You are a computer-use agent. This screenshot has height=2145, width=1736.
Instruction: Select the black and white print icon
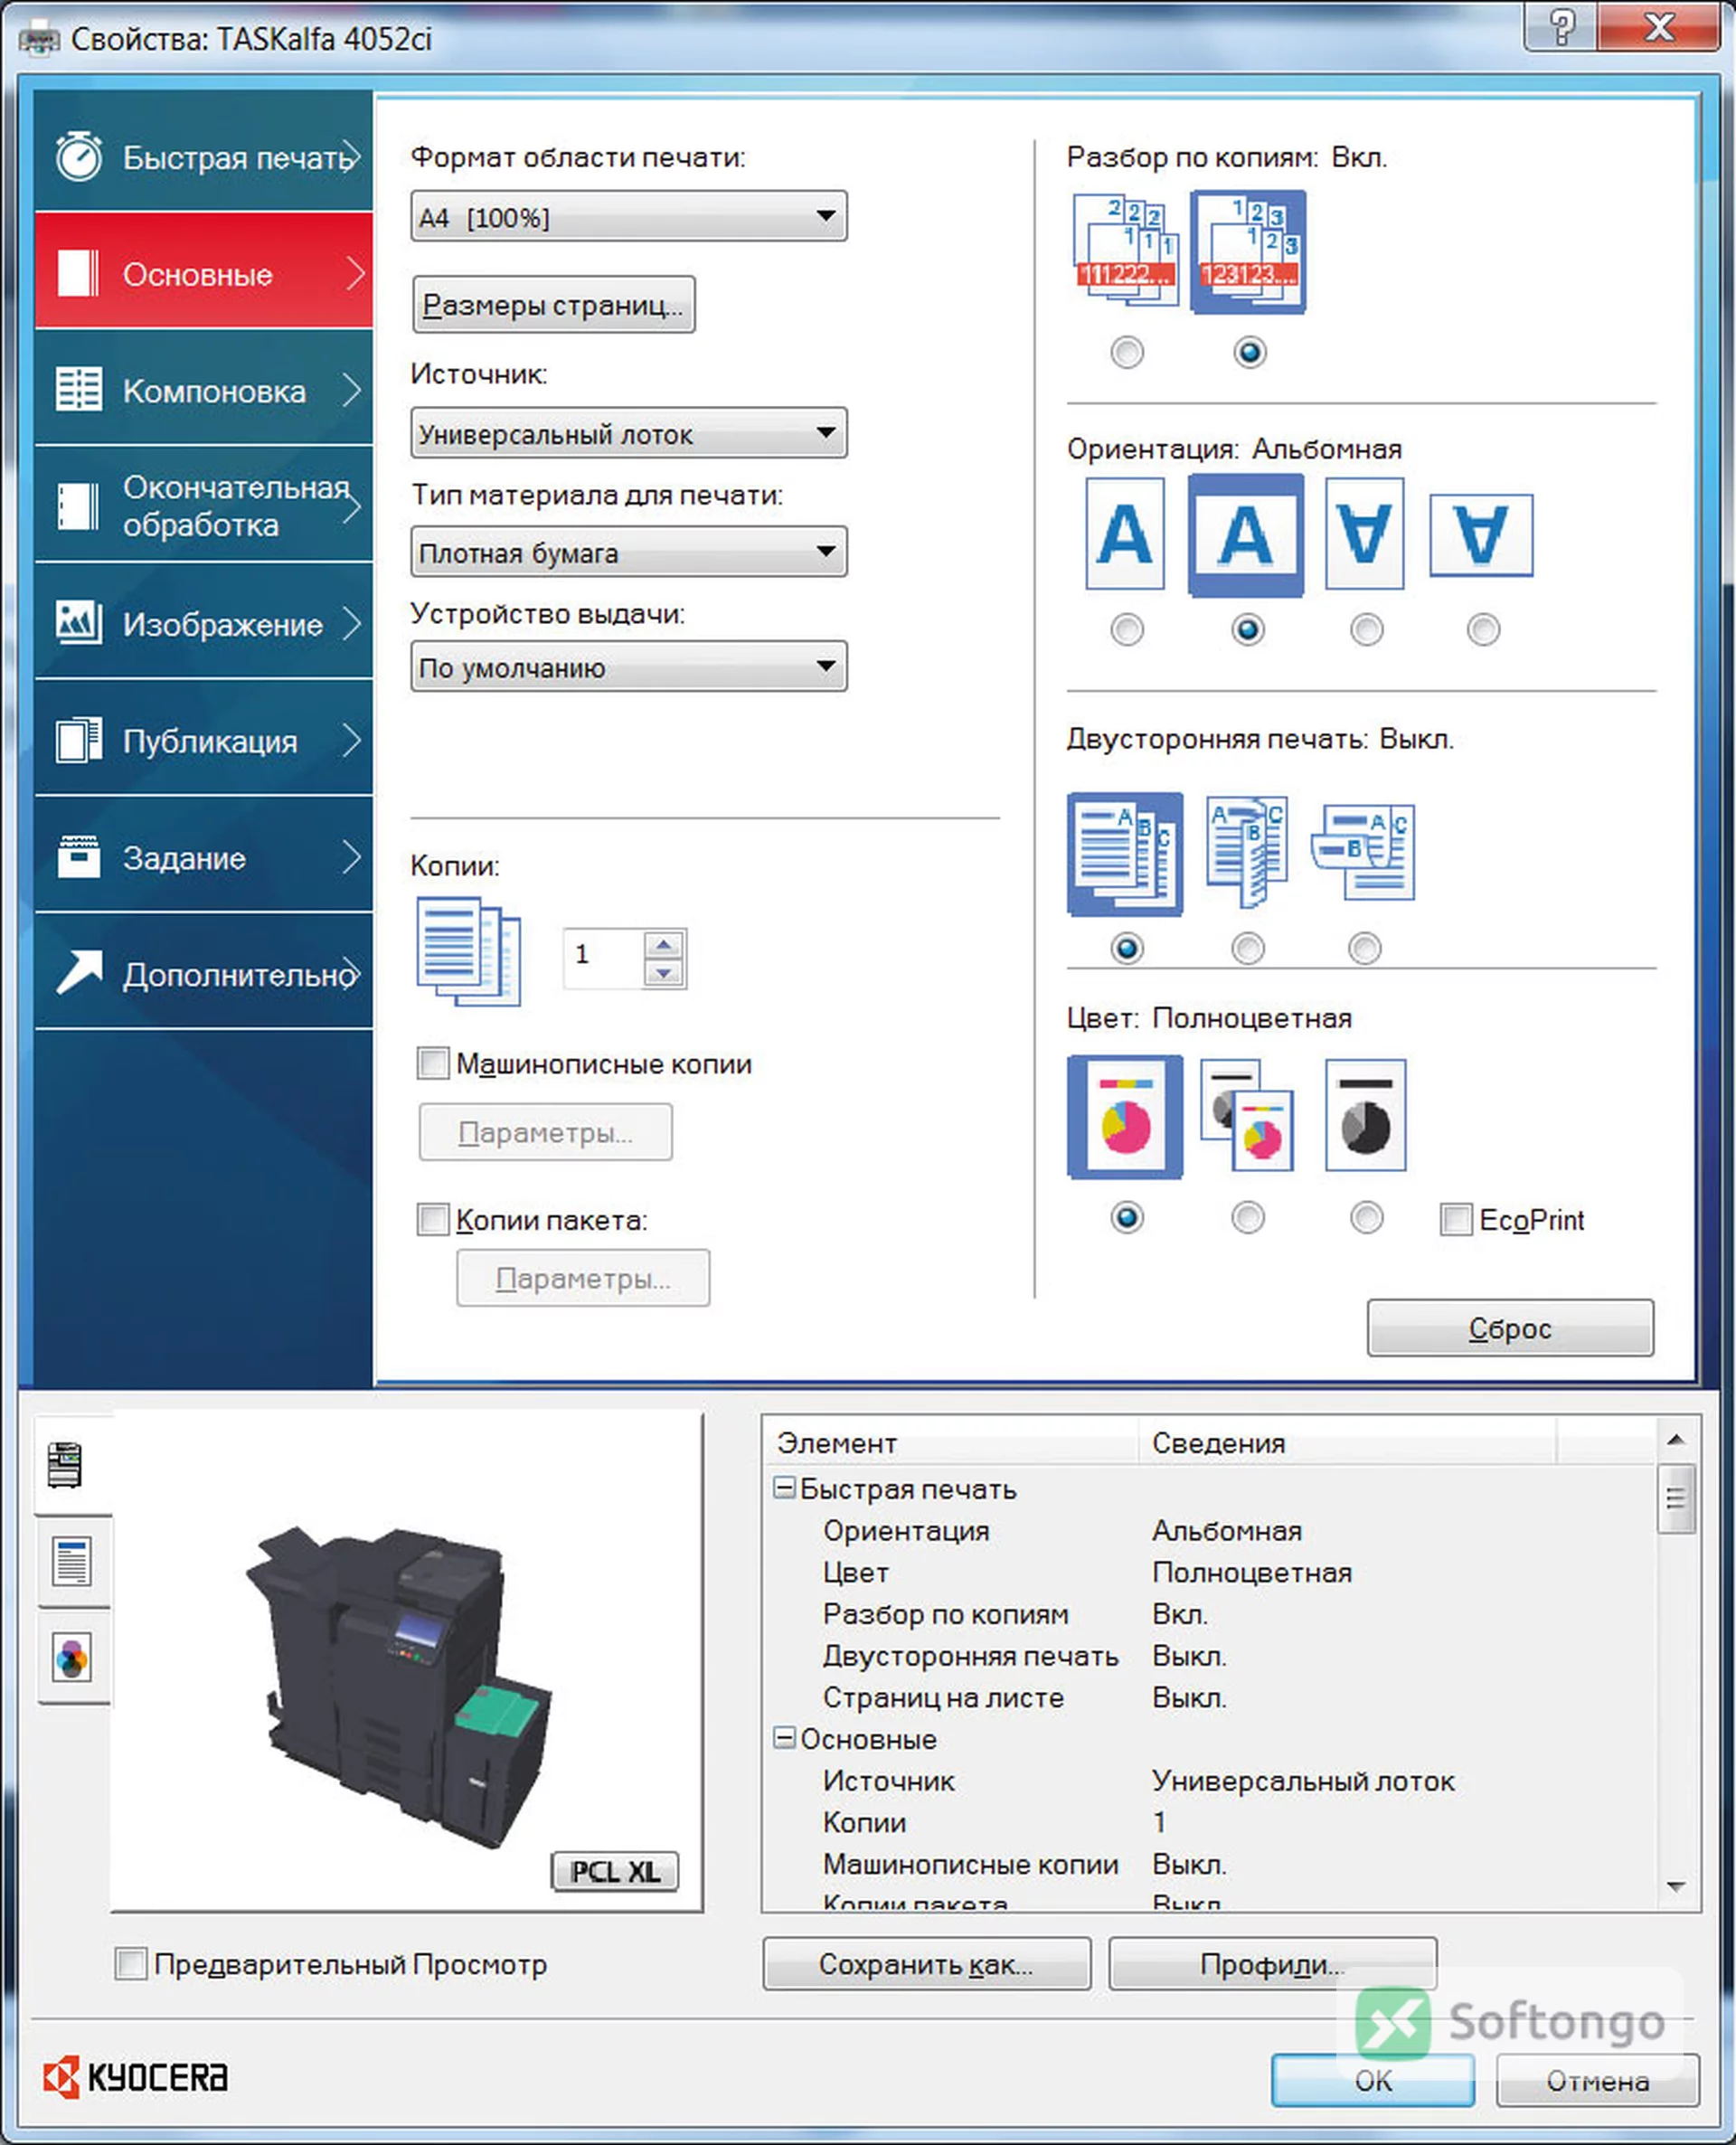tap(1365, 1115)
